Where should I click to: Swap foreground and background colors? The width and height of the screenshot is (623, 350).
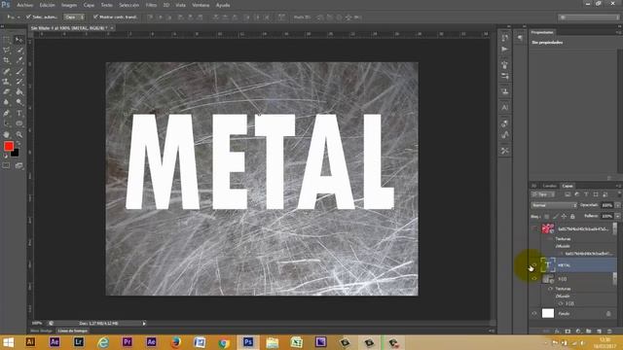pos(18,143)
